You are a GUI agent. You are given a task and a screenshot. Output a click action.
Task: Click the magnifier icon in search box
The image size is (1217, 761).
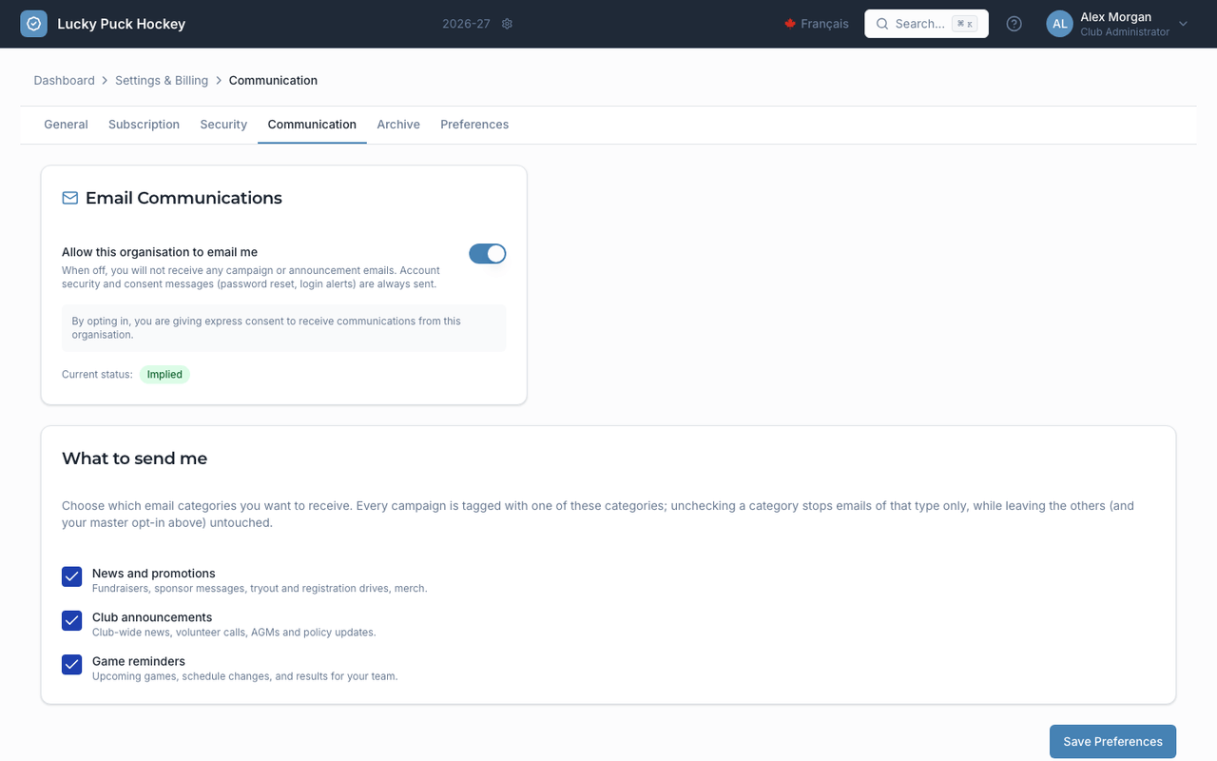tap(882, 24)
